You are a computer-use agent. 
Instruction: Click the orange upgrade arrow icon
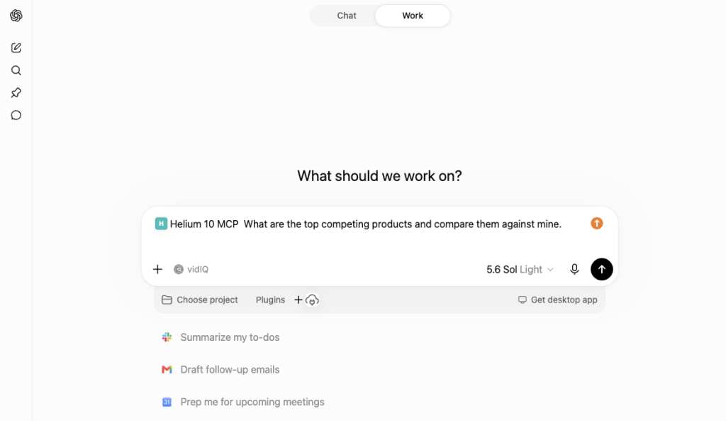pos(597,224)
